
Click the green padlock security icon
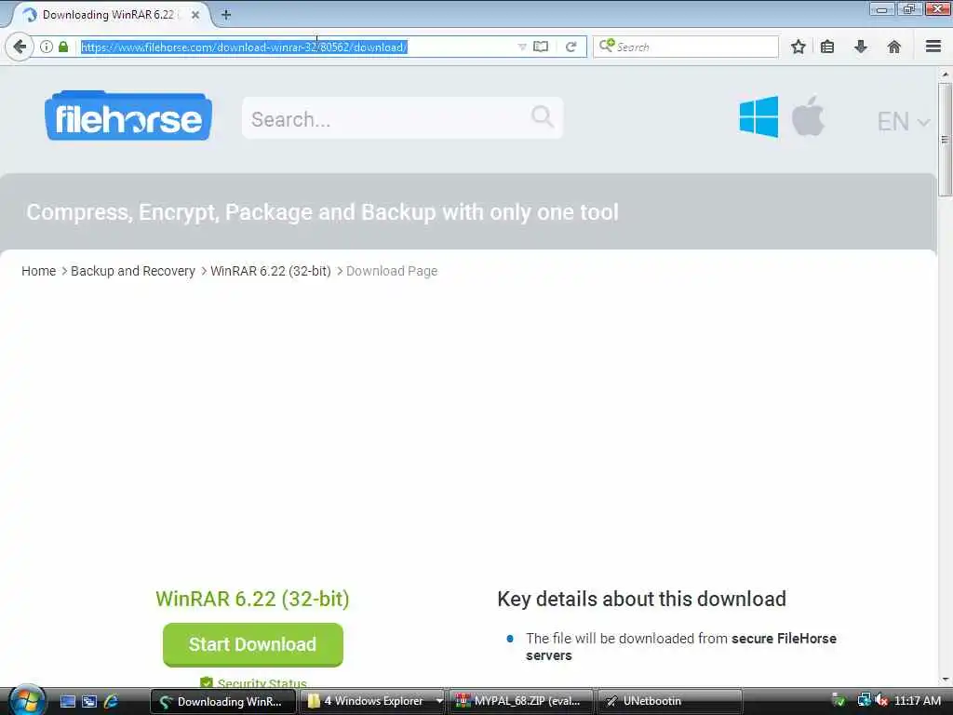(63, 47)
